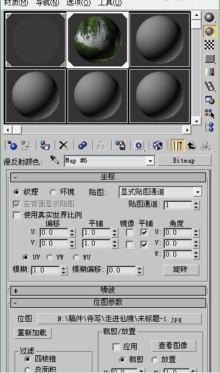The image size is (220, 373).
Task: Toggle the V 镜像 checkbox
Action: (x=129, y=244)
